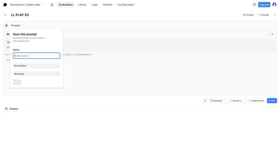The image size is (280, 151).
Task: Click the LL PLAY 03 title
Action: pyautogui.click(x=20, y=15)
